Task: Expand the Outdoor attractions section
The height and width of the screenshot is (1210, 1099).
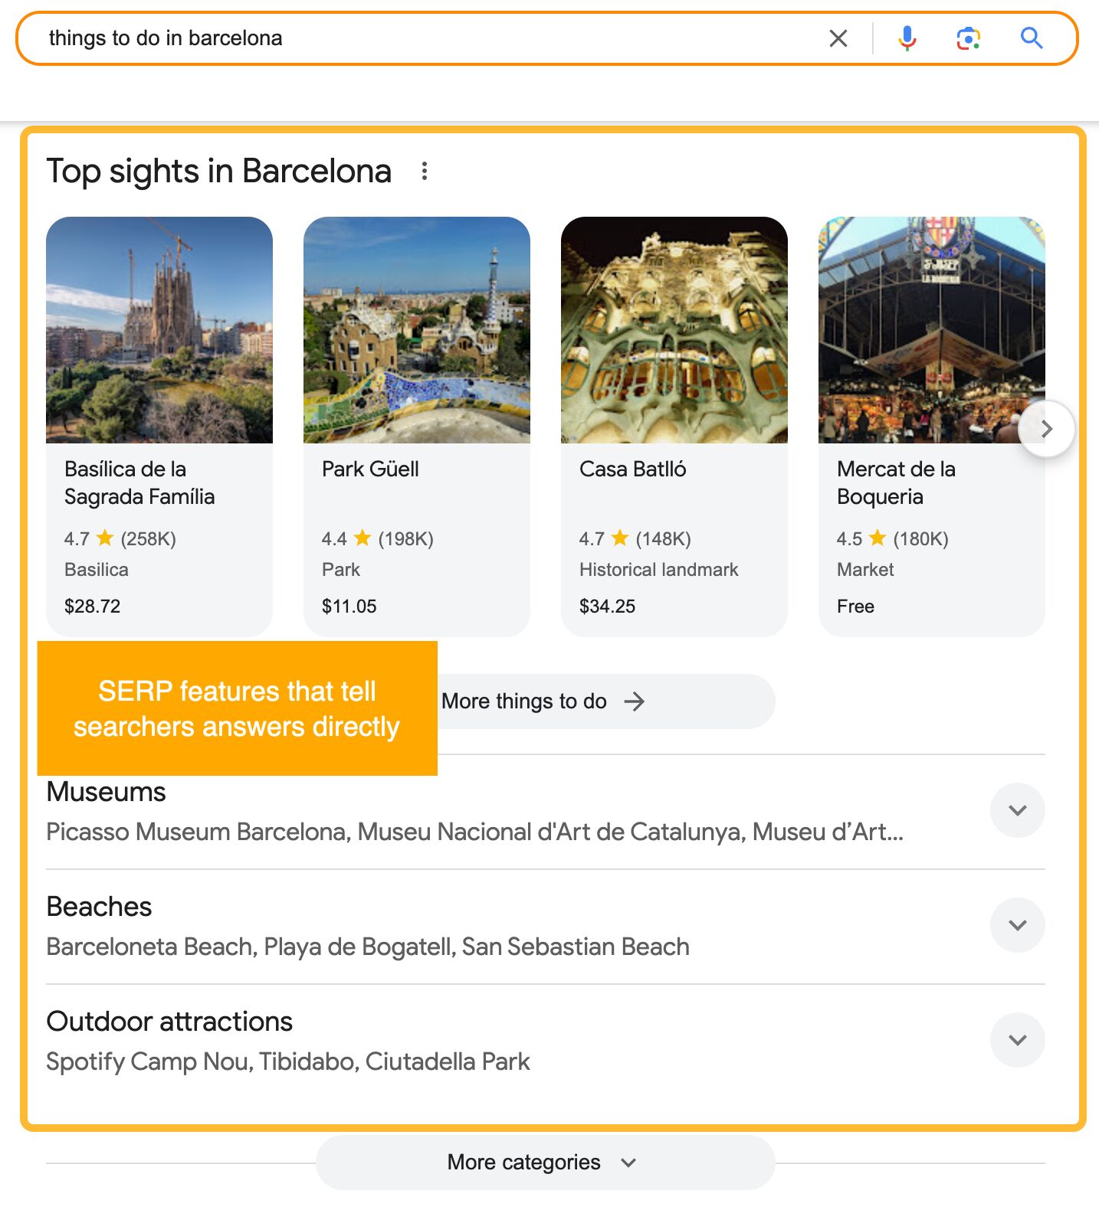Action: coord(1017,1040)
